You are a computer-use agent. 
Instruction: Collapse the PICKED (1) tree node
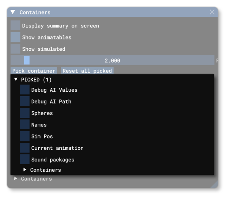[16, 80]
